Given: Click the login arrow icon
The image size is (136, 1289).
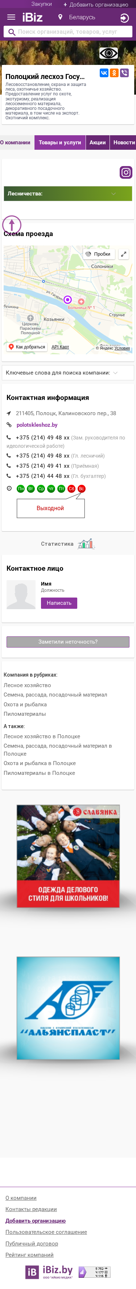Looking at the screenshot, I should tap(124, 18).
